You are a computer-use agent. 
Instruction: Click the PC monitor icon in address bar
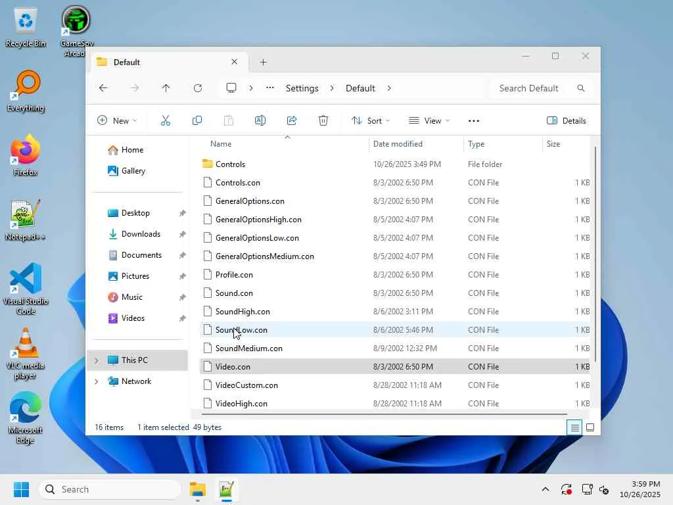point(231,88)
